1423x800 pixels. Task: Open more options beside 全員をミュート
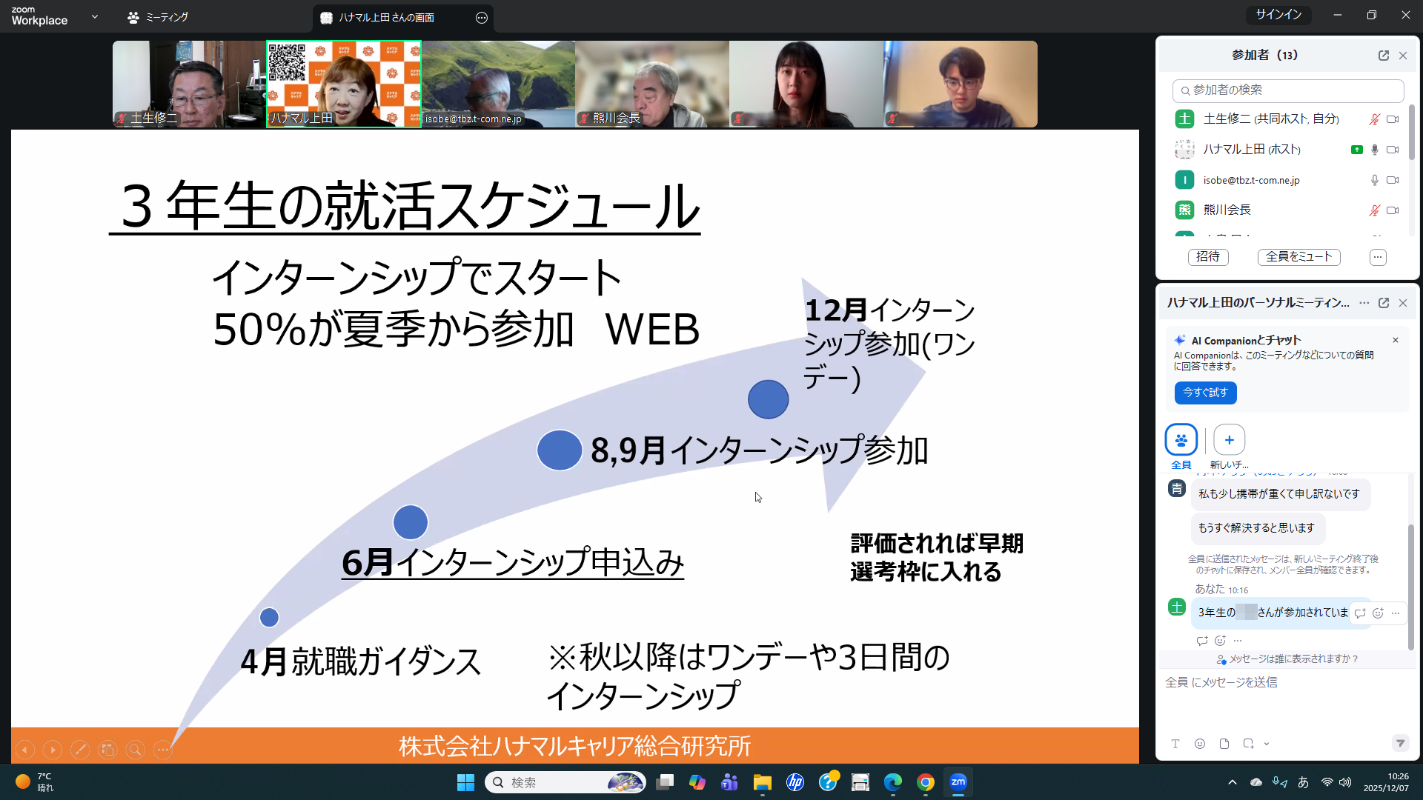tap(1378, 257)
